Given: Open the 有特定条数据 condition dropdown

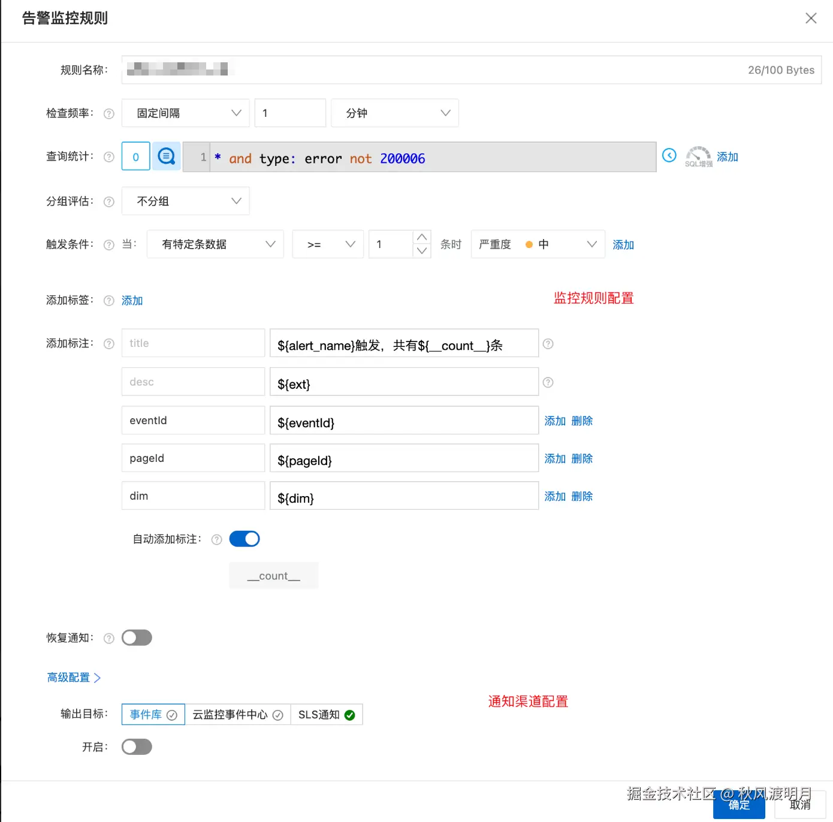Looking at the screenshot, I should 215,244.
